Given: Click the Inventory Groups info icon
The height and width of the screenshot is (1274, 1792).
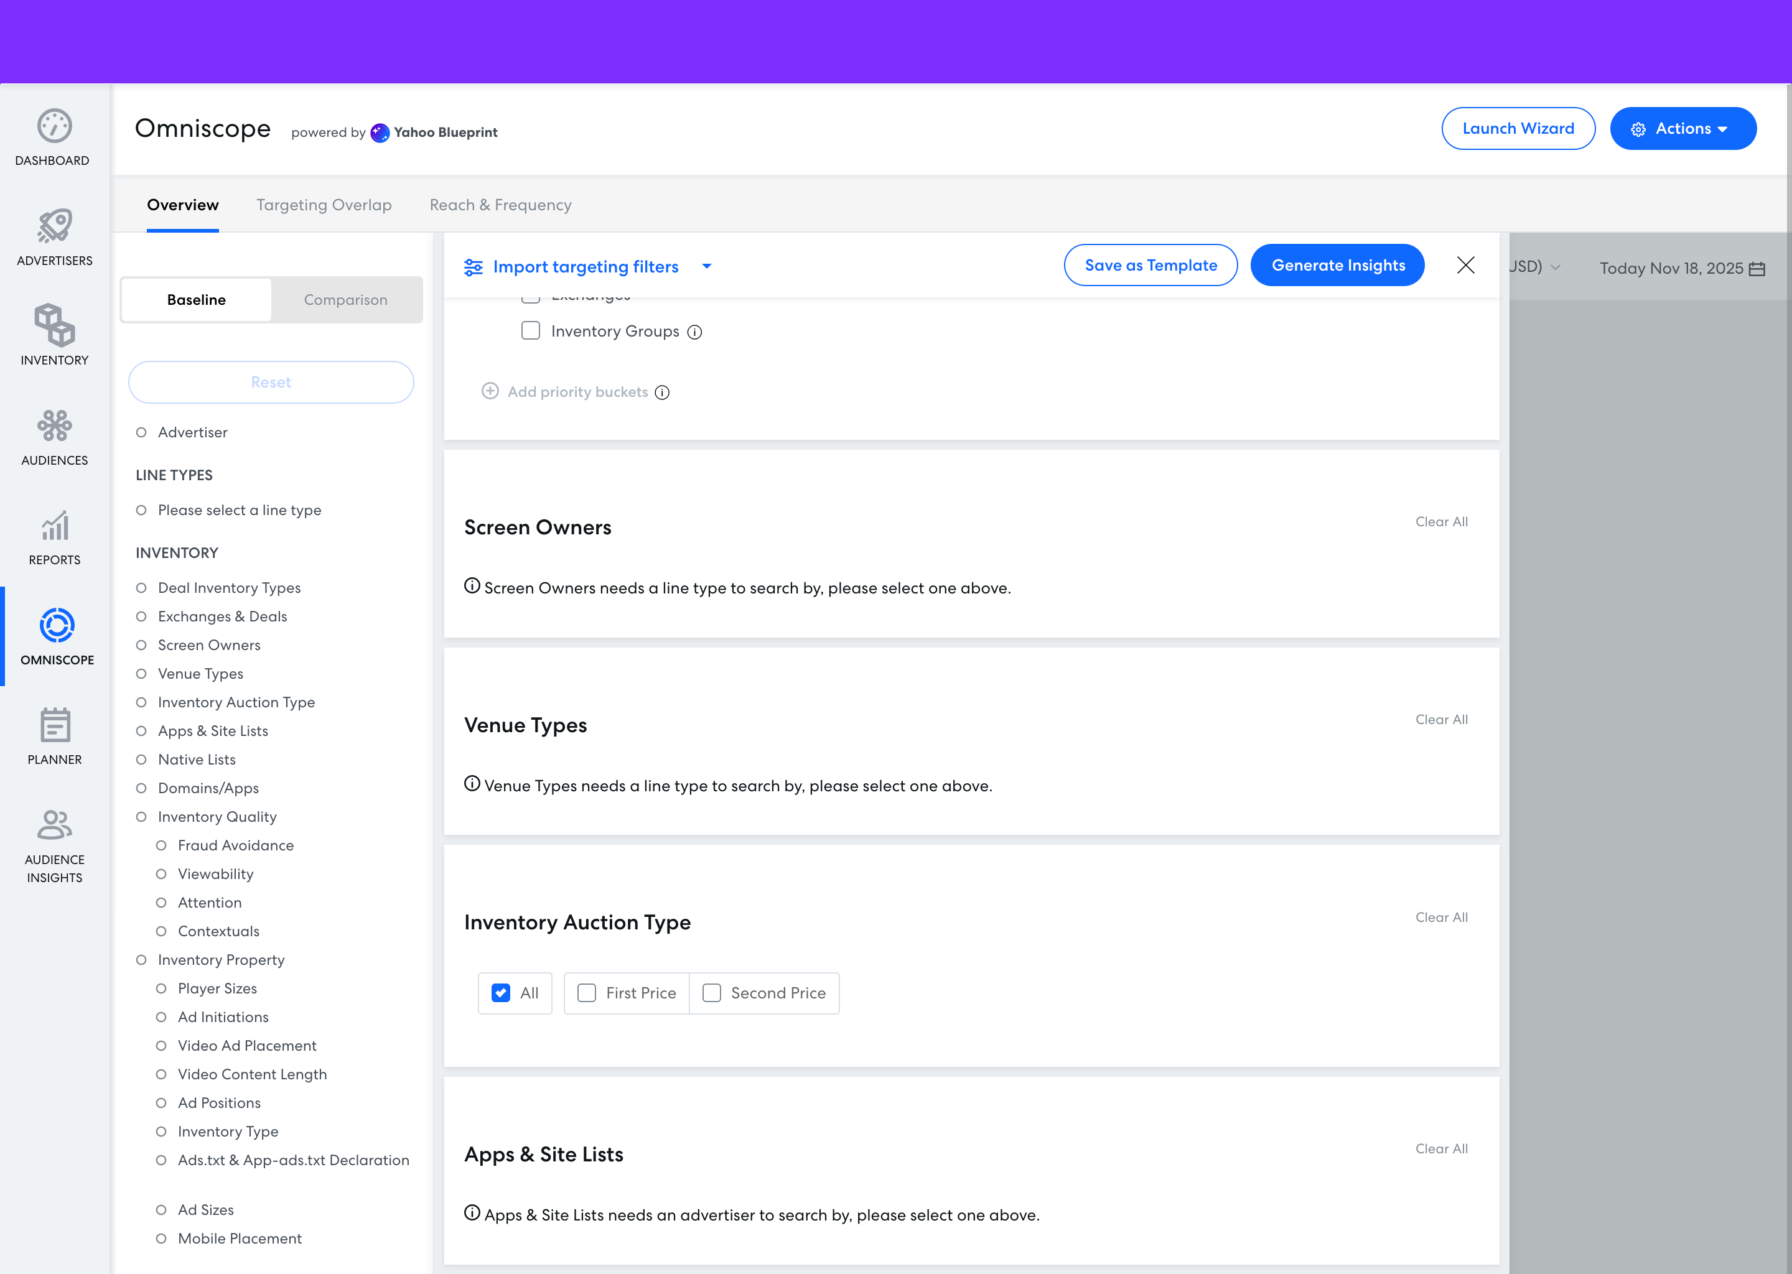Looking at the screenshot, I should (694, 332).
